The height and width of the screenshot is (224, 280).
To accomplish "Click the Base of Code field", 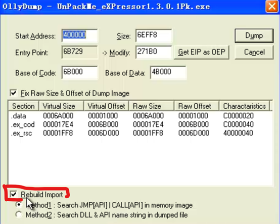I will [x=80, y=72].
